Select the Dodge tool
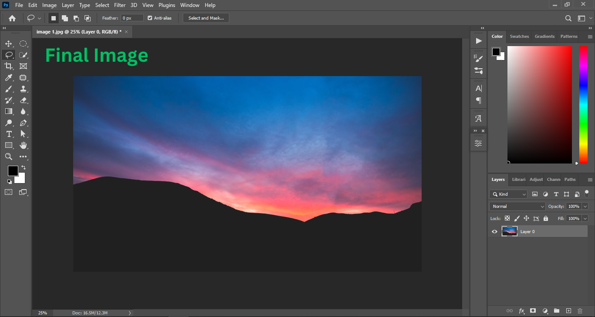The image size is (595, 317). coord(9,123)
